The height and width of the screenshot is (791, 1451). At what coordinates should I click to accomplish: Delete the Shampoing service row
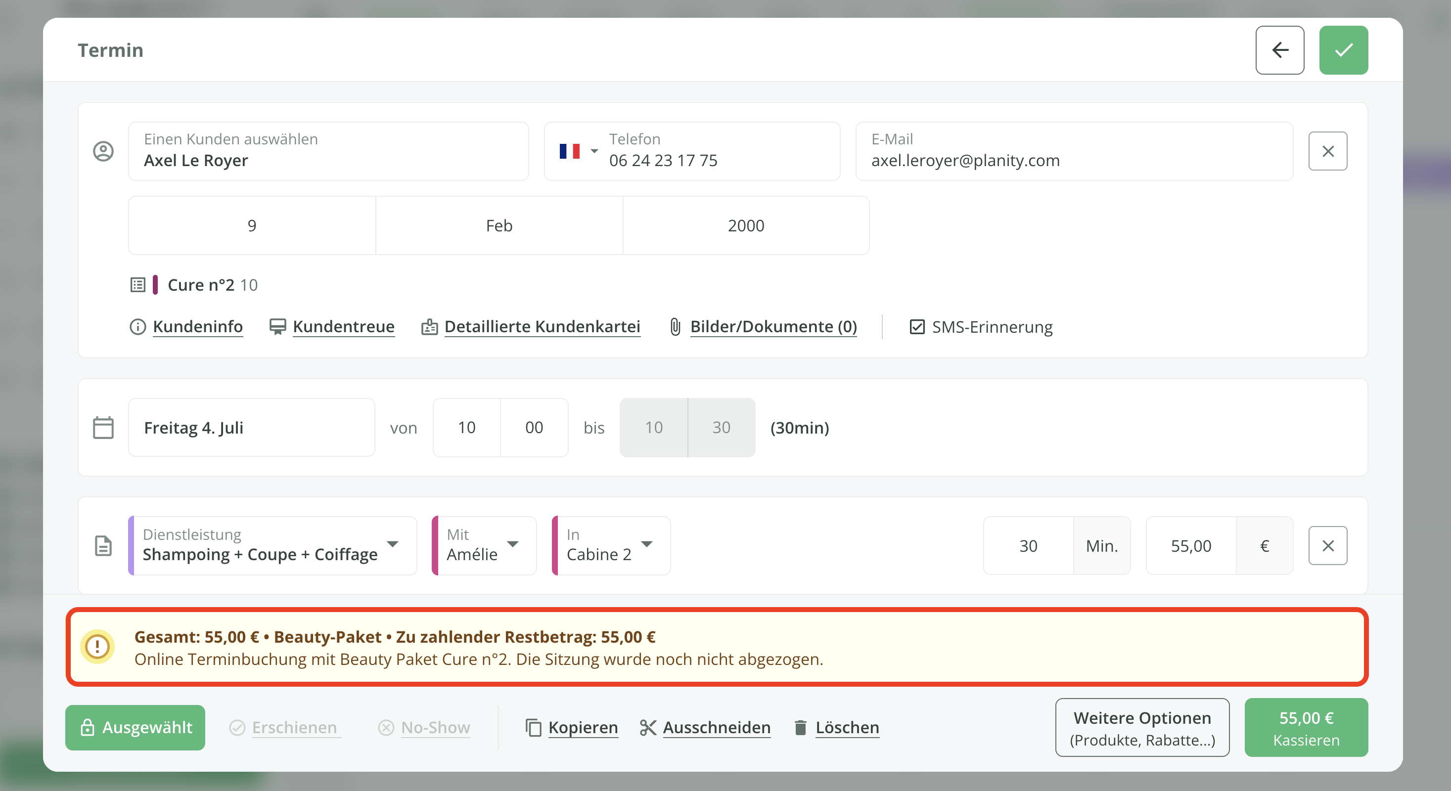(1327, 545)
